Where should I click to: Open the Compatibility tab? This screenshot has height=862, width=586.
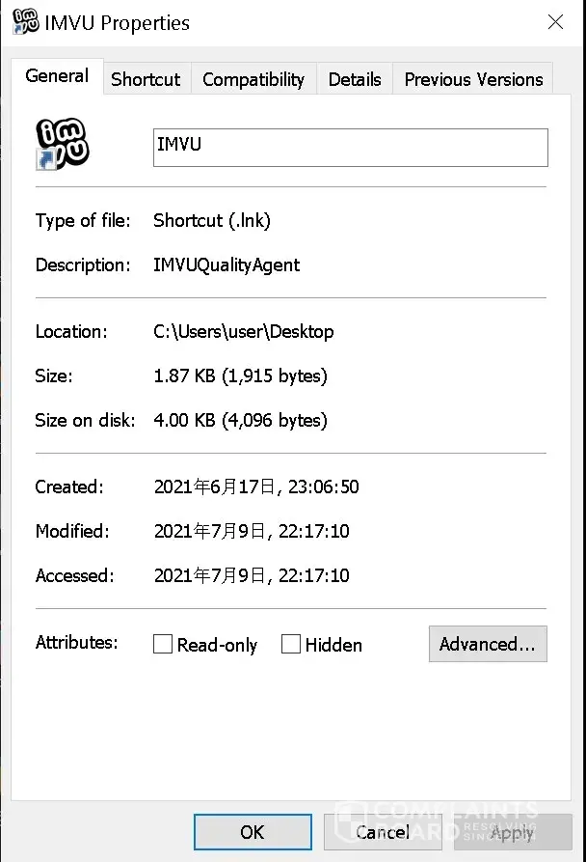click(253, 79)
